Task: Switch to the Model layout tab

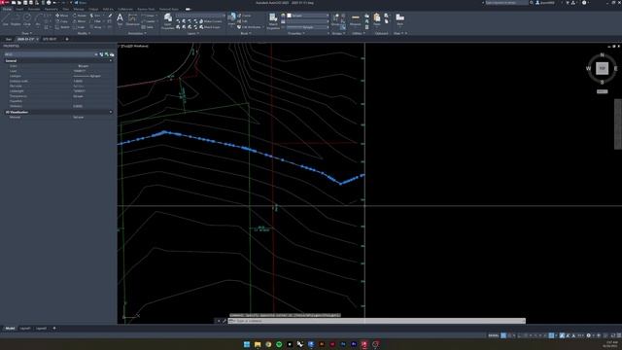Action: 10,329
